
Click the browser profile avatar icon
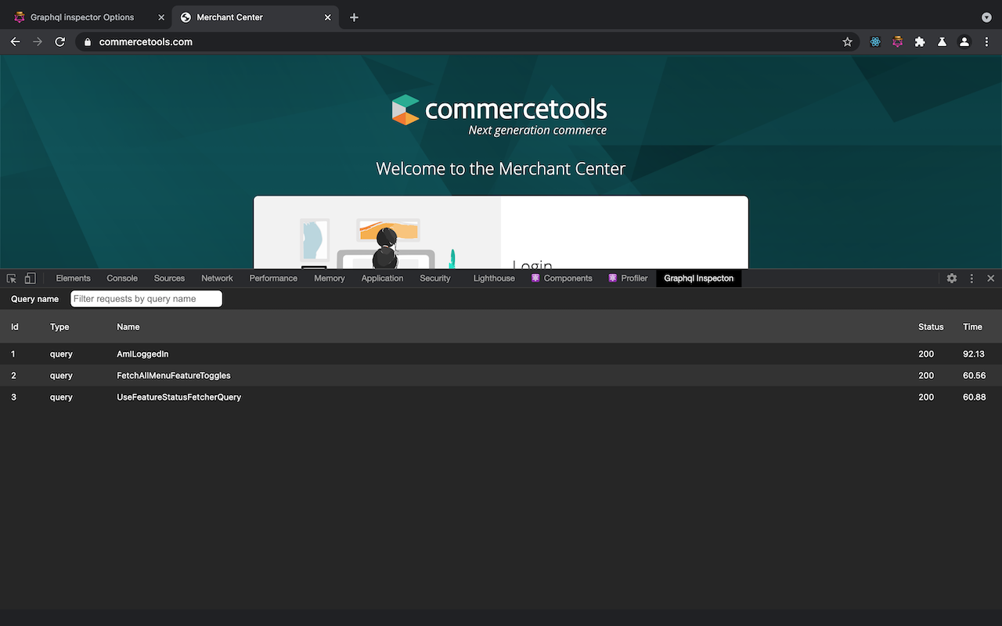(964, 41)
